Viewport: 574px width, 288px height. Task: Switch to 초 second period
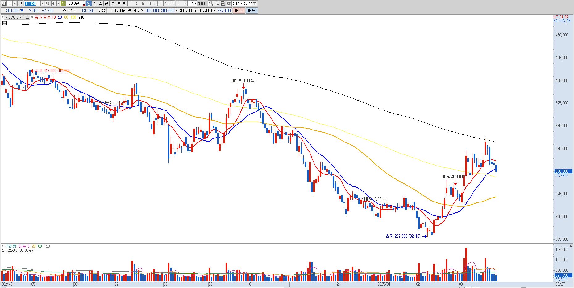[x=119, y=3]
